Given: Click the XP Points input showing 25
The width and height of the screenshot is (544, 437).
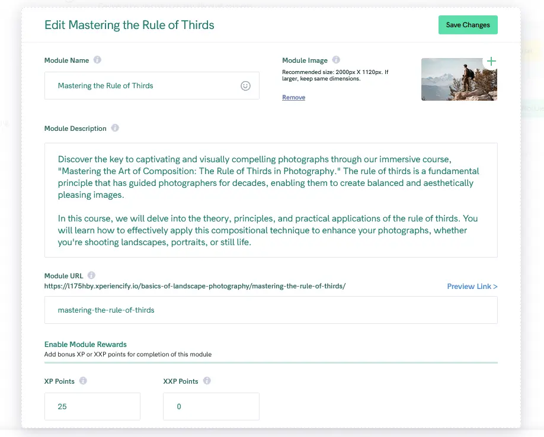Looking at the screenshot, I should [92, 406].
